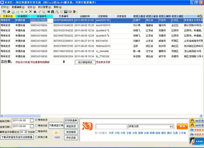Open date picker for 结束日期 field
Viewport: 204px width, 148px height.
tap(32, 126)
